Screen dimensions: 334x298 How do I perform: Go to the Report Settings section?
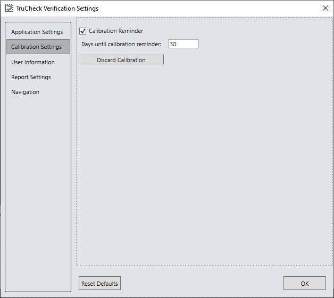pyautogui.click(x=31, y=77)
